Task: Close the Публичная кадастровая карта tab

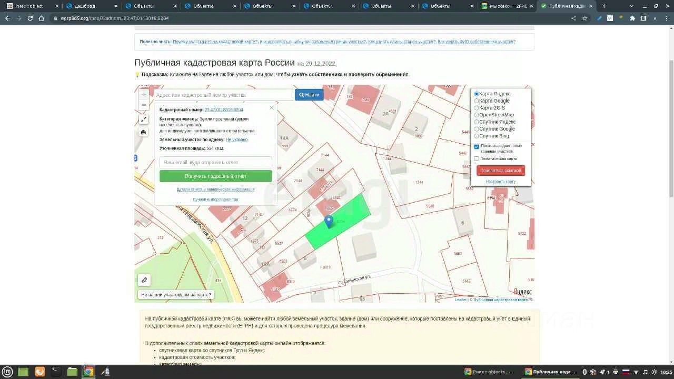Action: click(x=591, y=6)
